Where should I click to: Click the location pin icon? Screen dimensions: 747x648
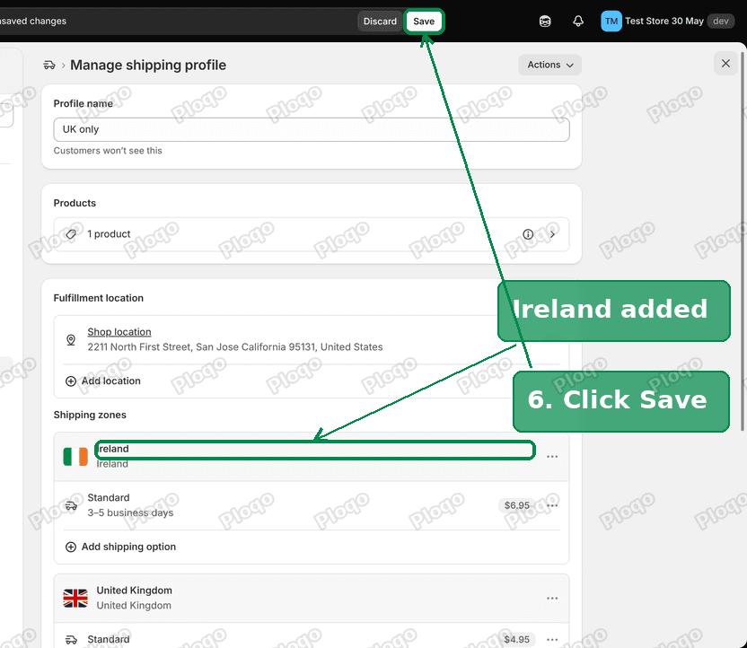71,339
